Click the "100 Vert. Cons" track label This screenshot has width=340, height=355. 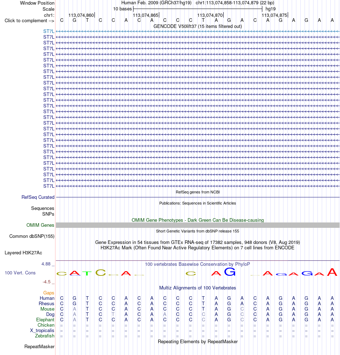[20, 273]
